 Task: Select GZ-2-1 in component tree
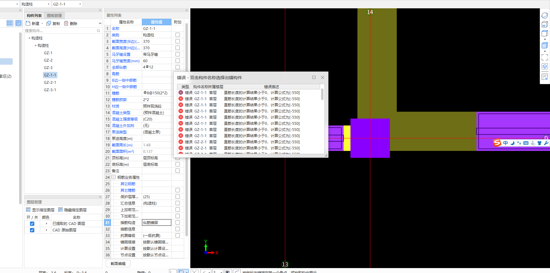pyautogui.click(x=50, y=83)
